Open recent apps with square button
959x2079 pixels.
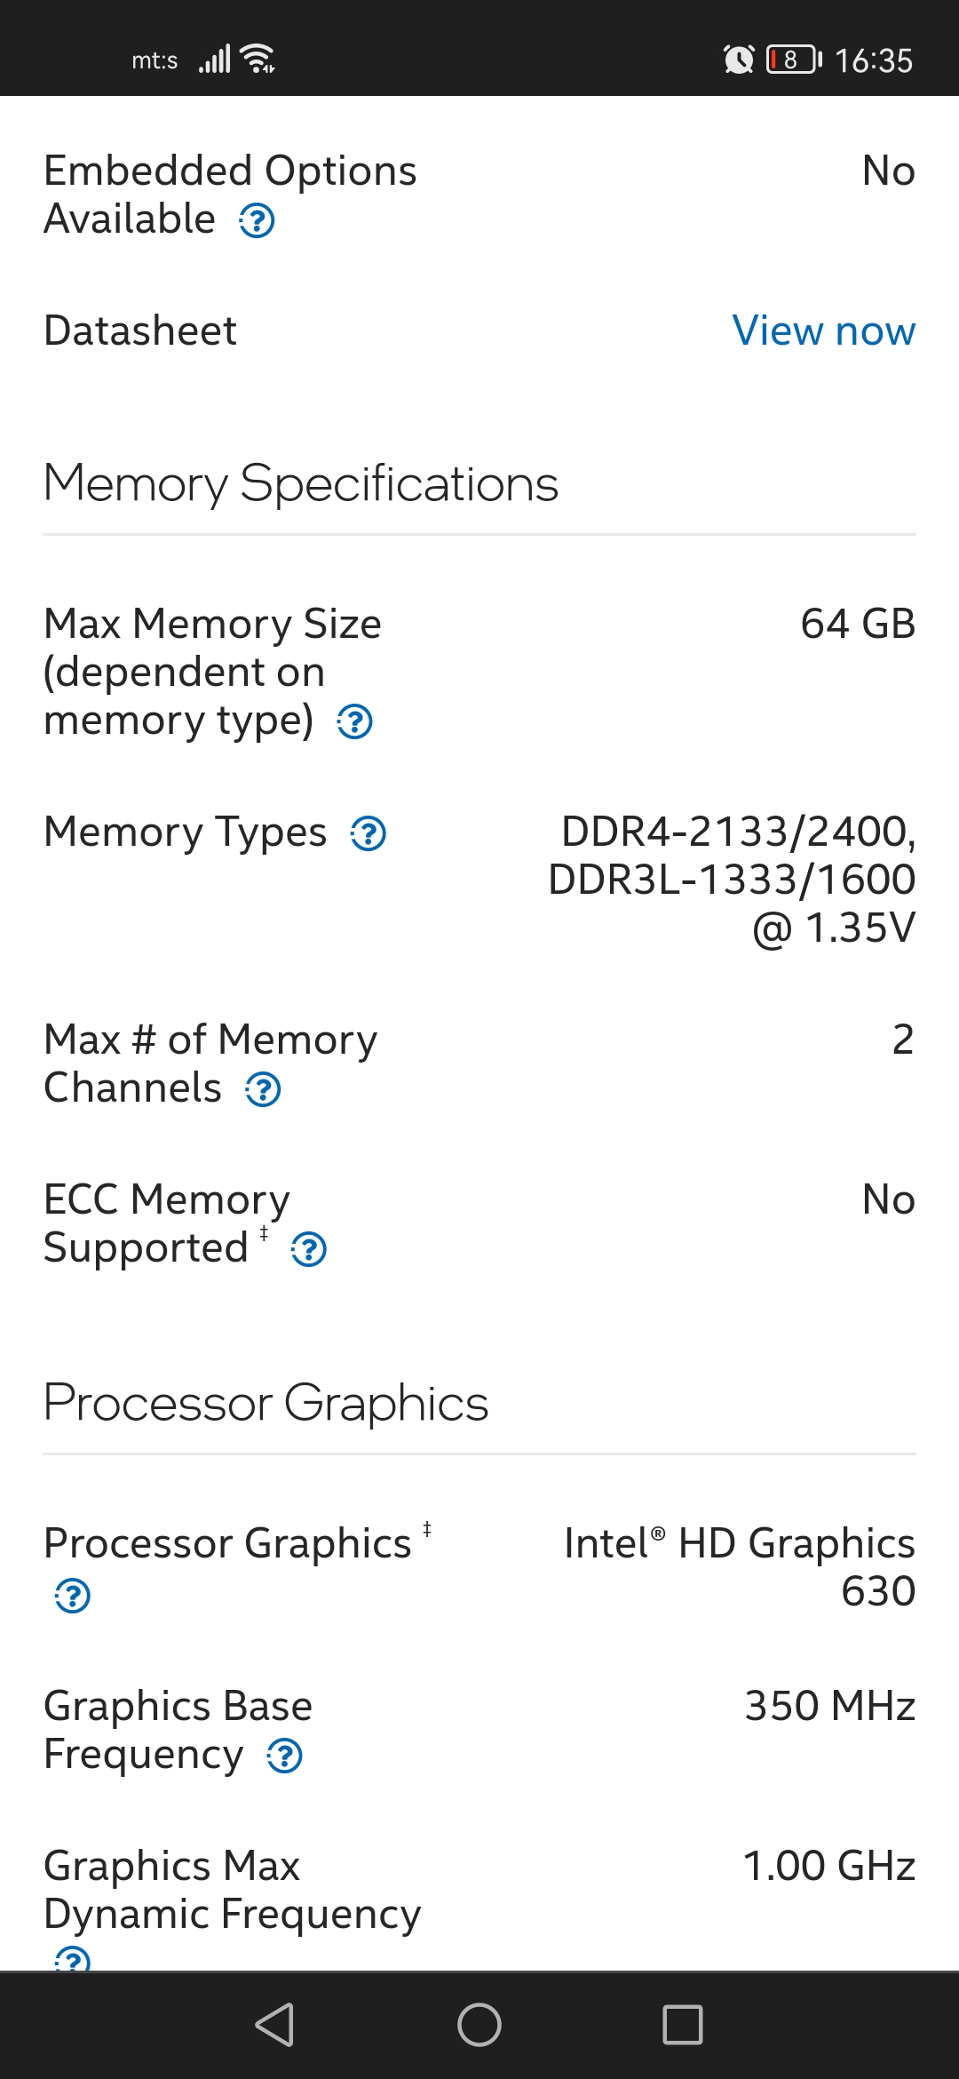click(682, 2025)
